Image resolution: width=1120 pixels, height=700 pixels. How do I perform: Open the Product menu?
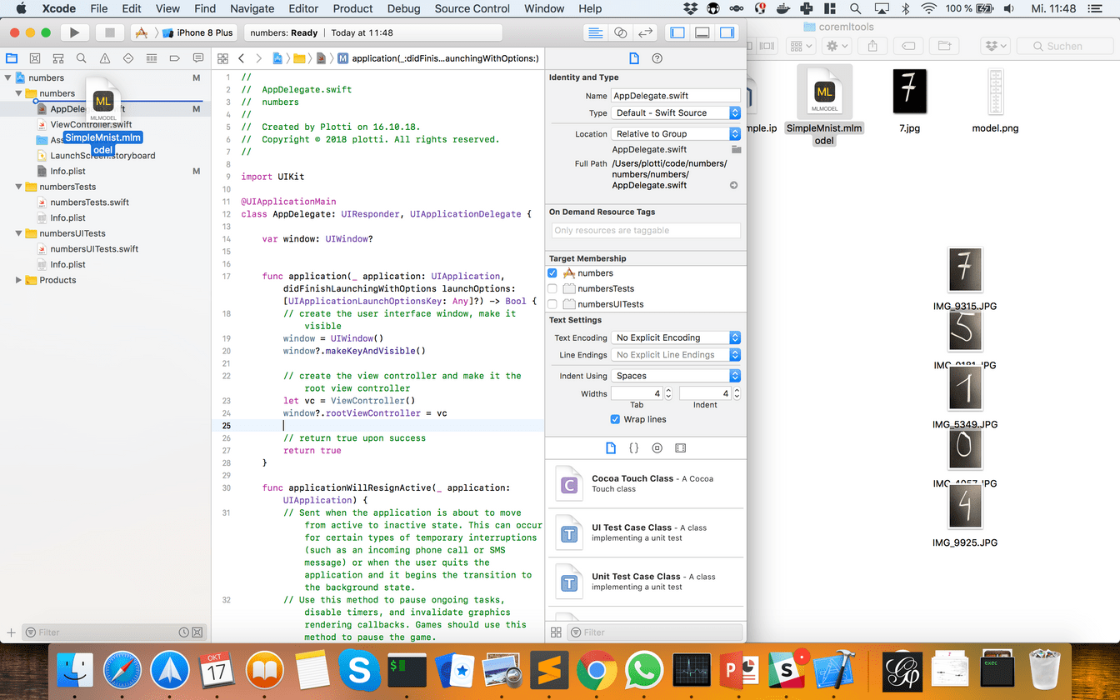click(352, 9)
